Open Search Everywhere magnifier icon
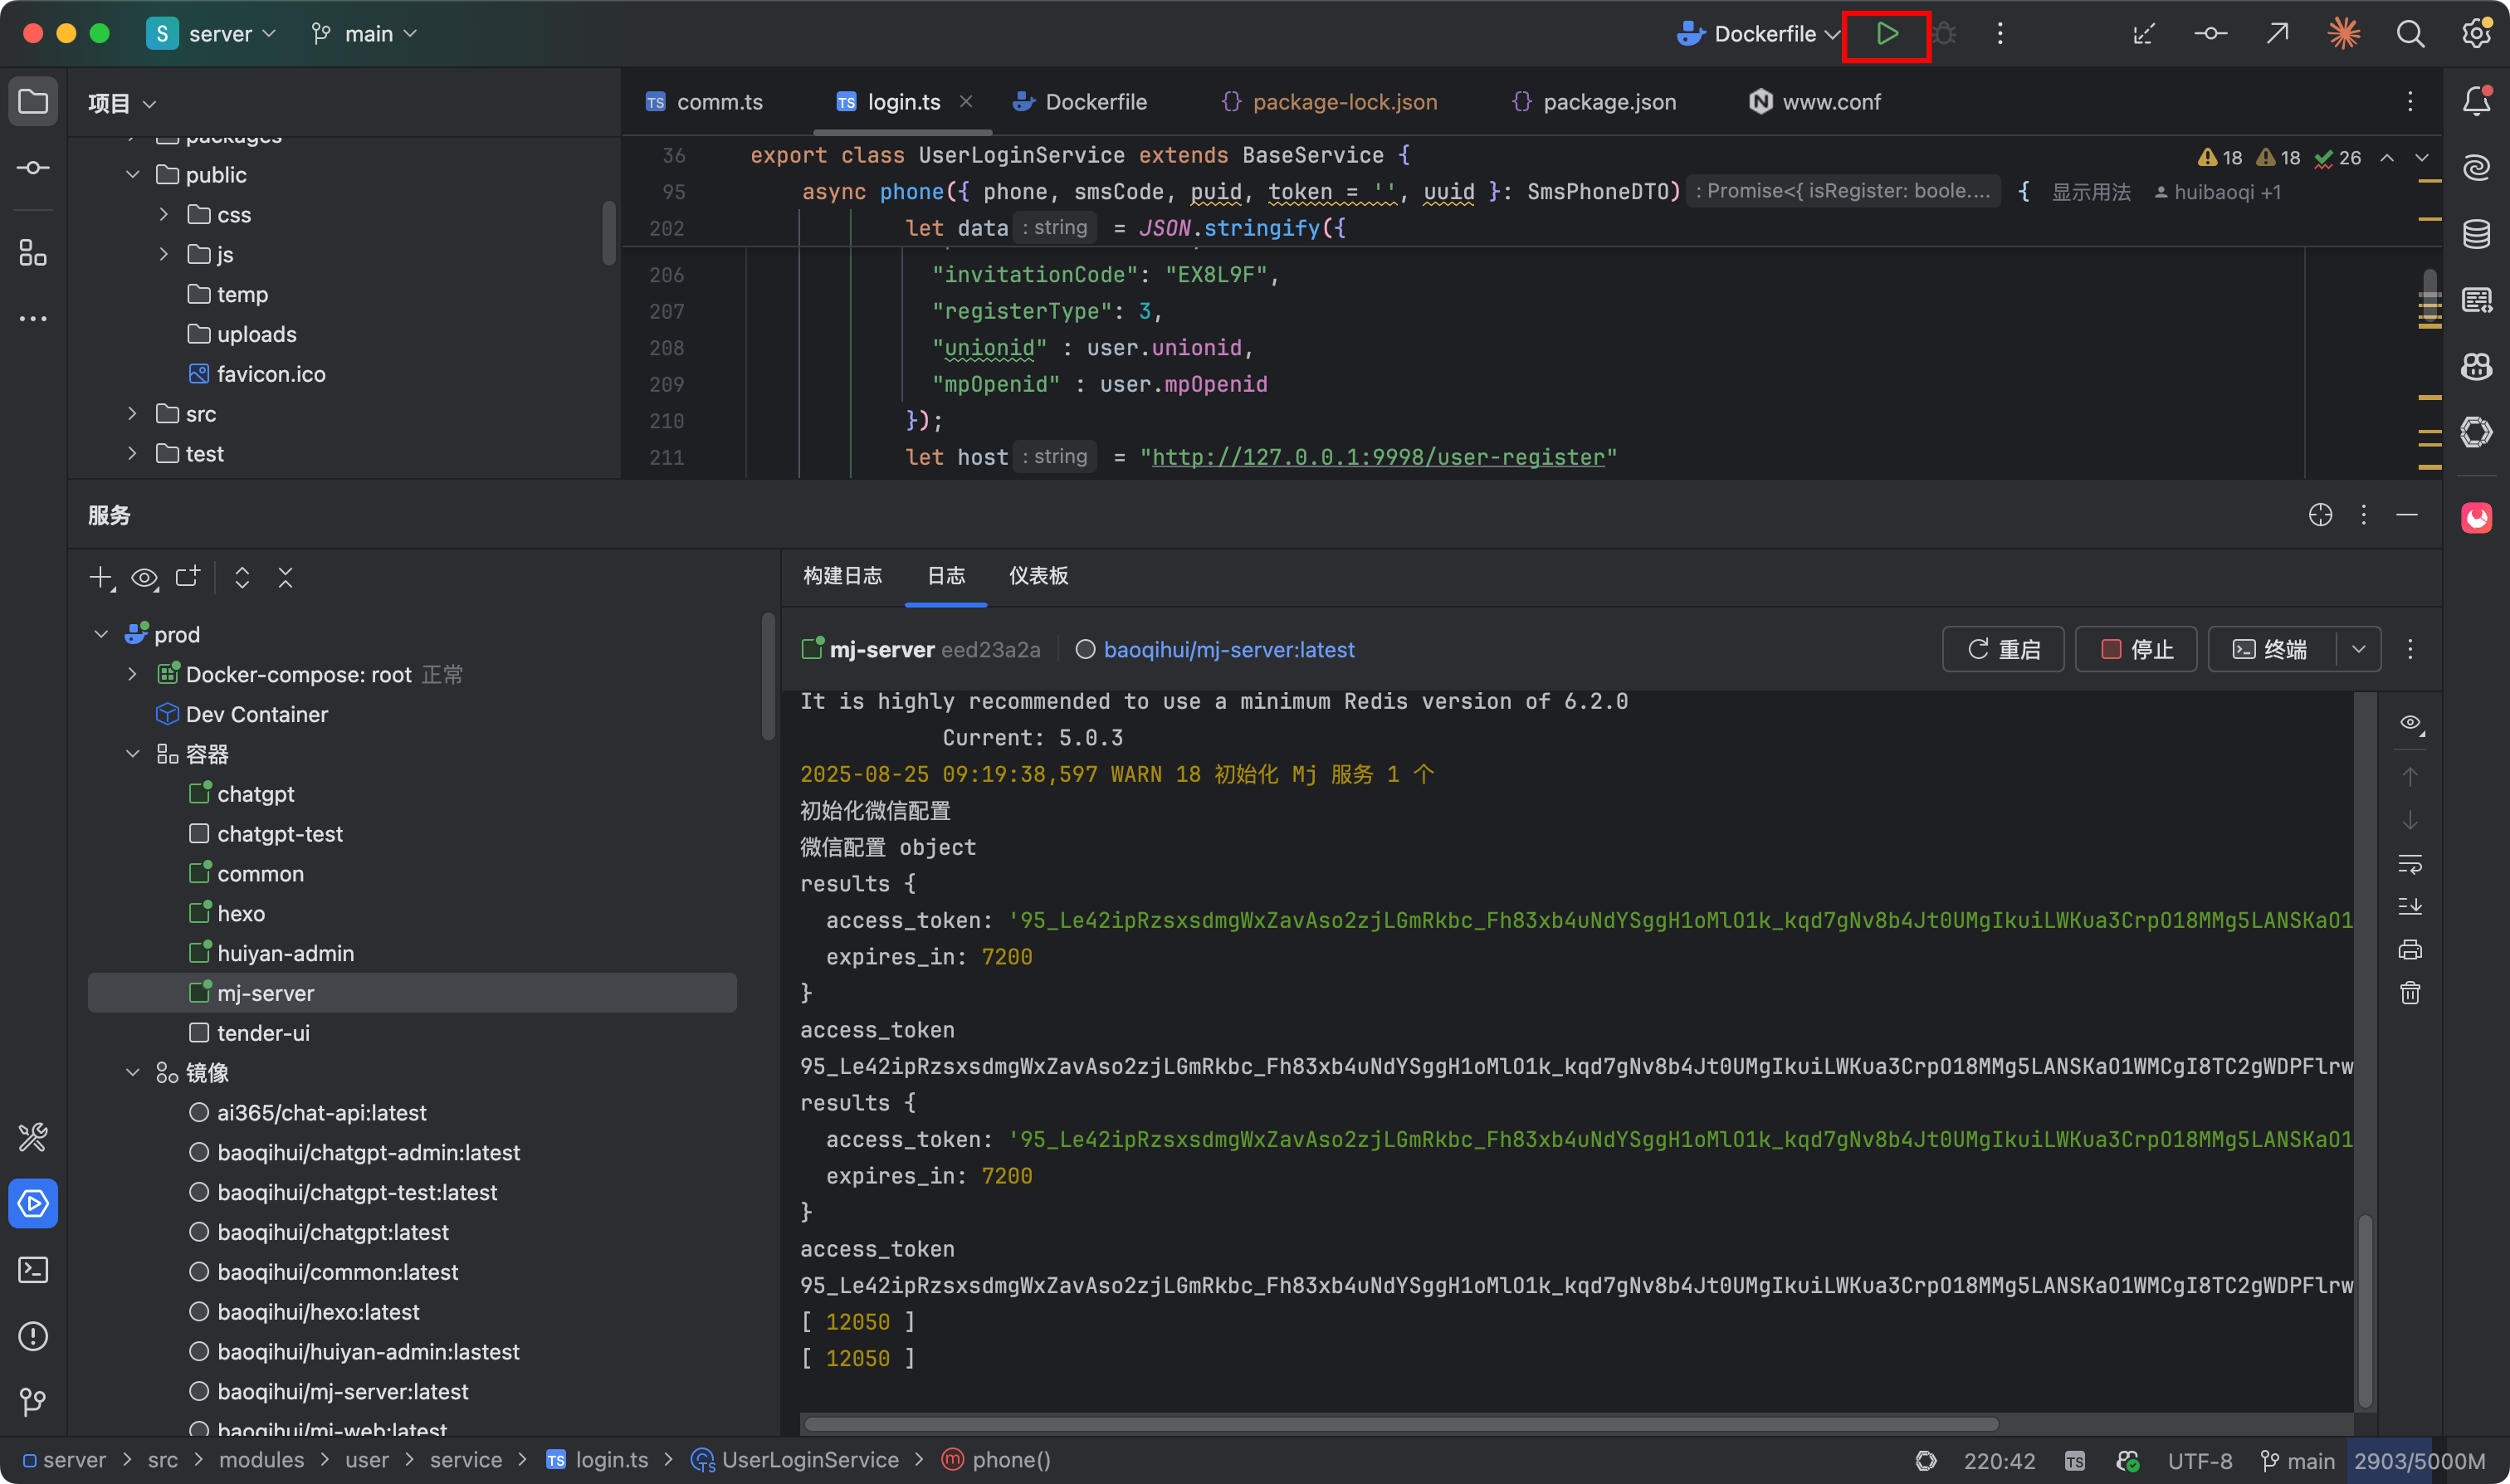This screenshot has height=1484, width=2510. point(2410,34)
